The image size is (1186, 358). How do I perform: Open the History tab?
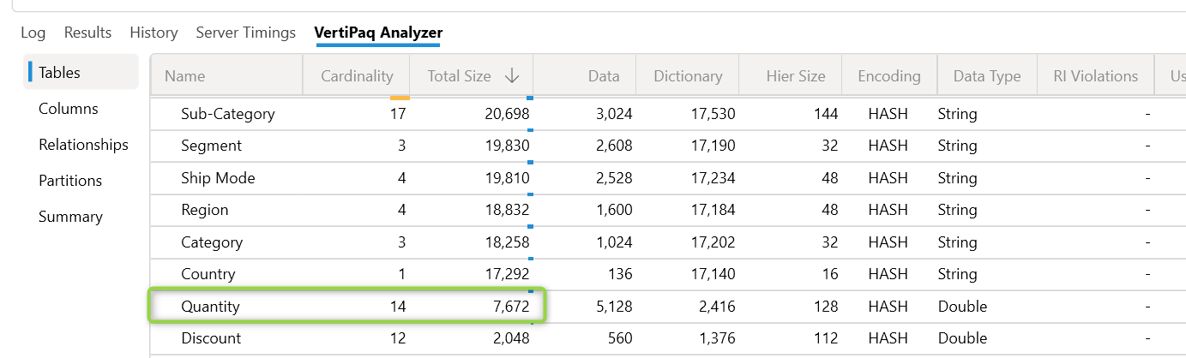tap(154, 33)
